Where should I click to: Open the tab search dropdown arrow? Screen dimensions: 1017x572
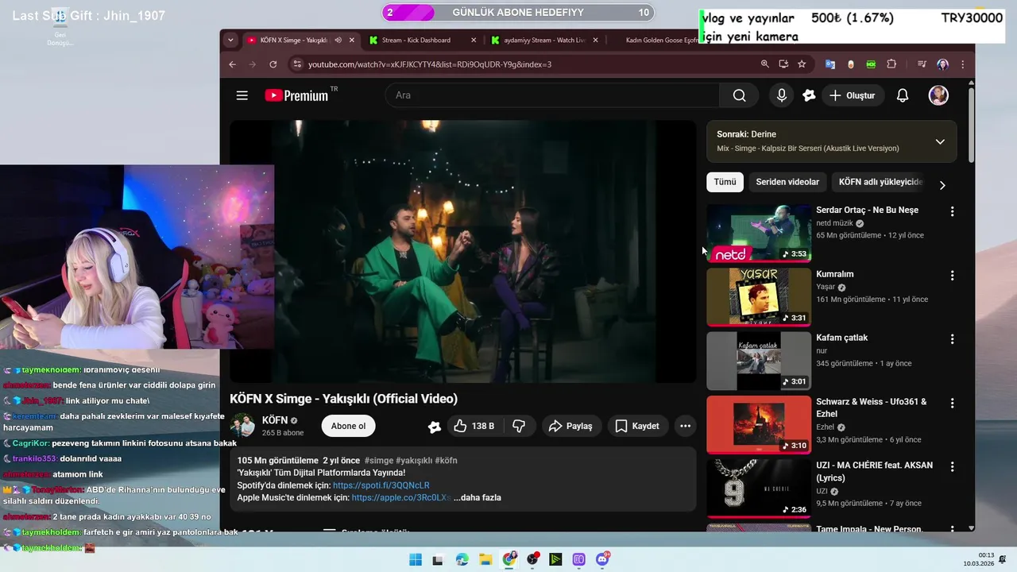[230, 40]
